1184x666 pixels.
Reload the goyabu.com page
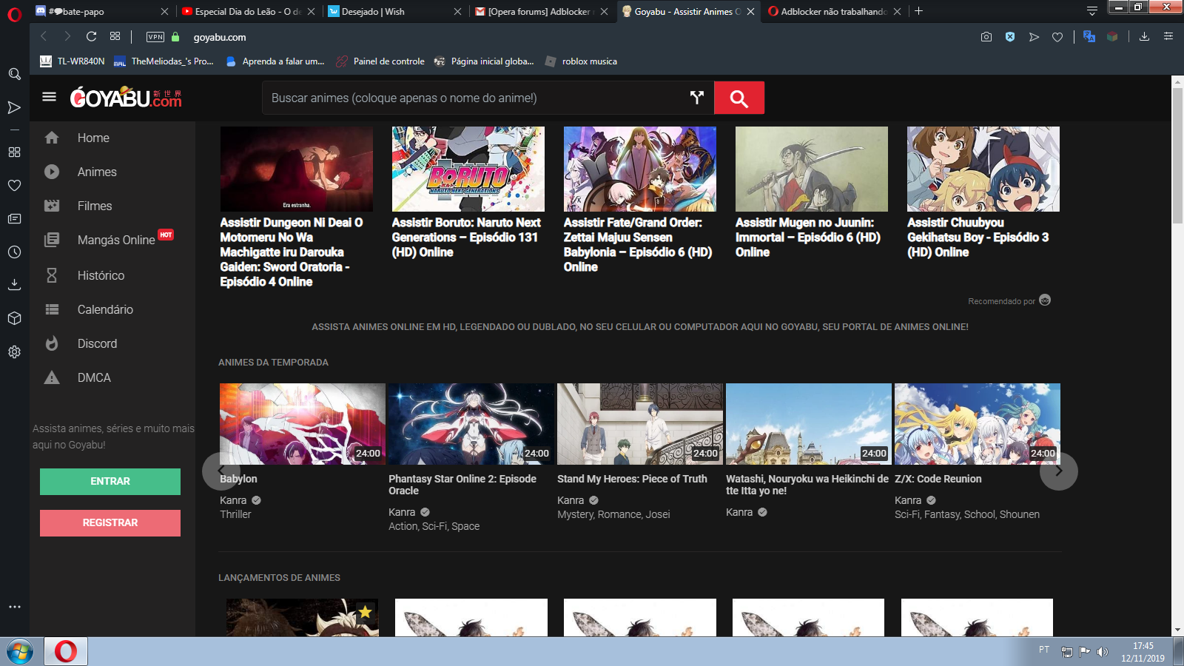click(x=91, y=36)
